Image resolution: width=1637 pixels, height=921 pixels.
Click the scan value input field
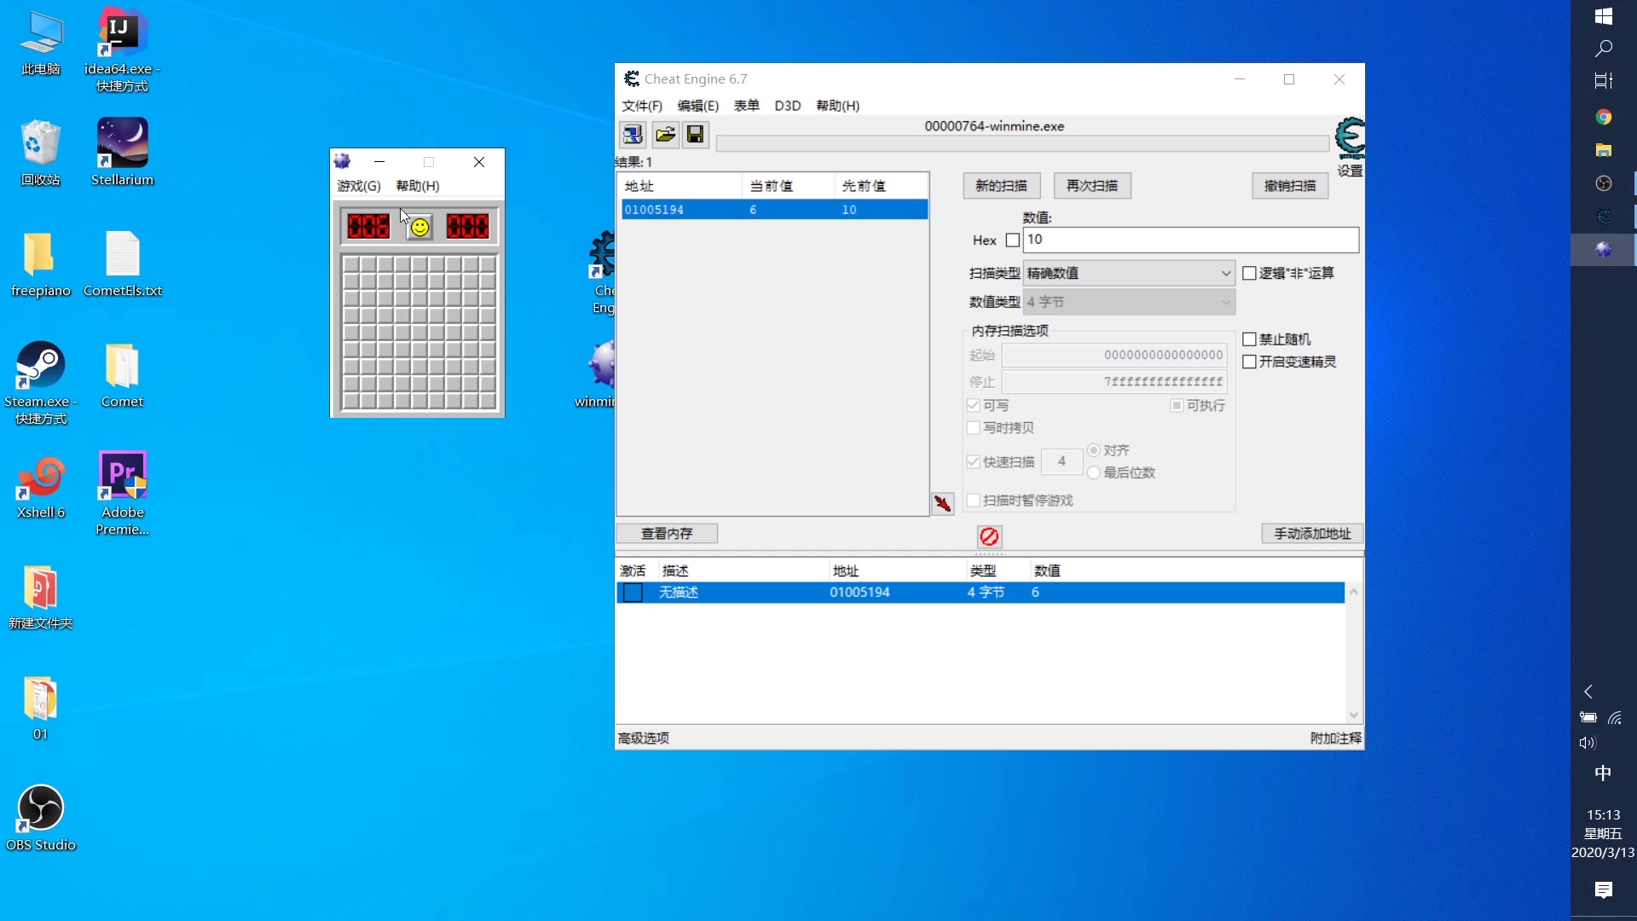1191,240
